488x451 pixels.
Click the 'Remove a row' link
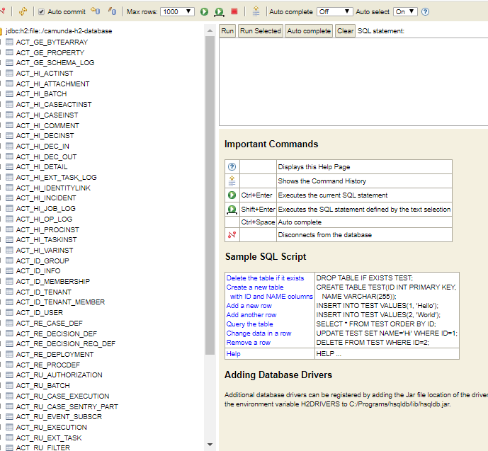249,343
